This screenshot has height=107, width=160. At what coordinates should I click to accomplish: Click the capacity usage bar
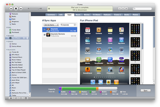tap(88, 88)
